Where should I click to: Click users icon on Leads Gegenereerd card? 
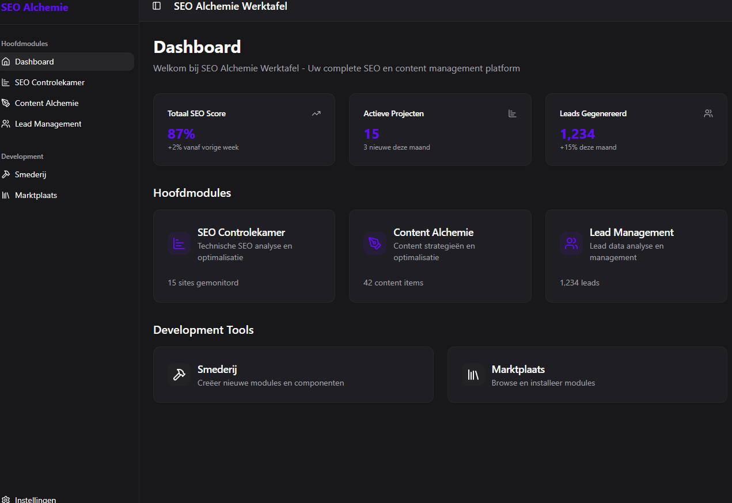(708, 113)
